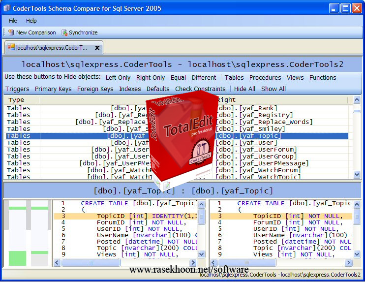
Task: Click the Right column header
Action: click(282, 100)
